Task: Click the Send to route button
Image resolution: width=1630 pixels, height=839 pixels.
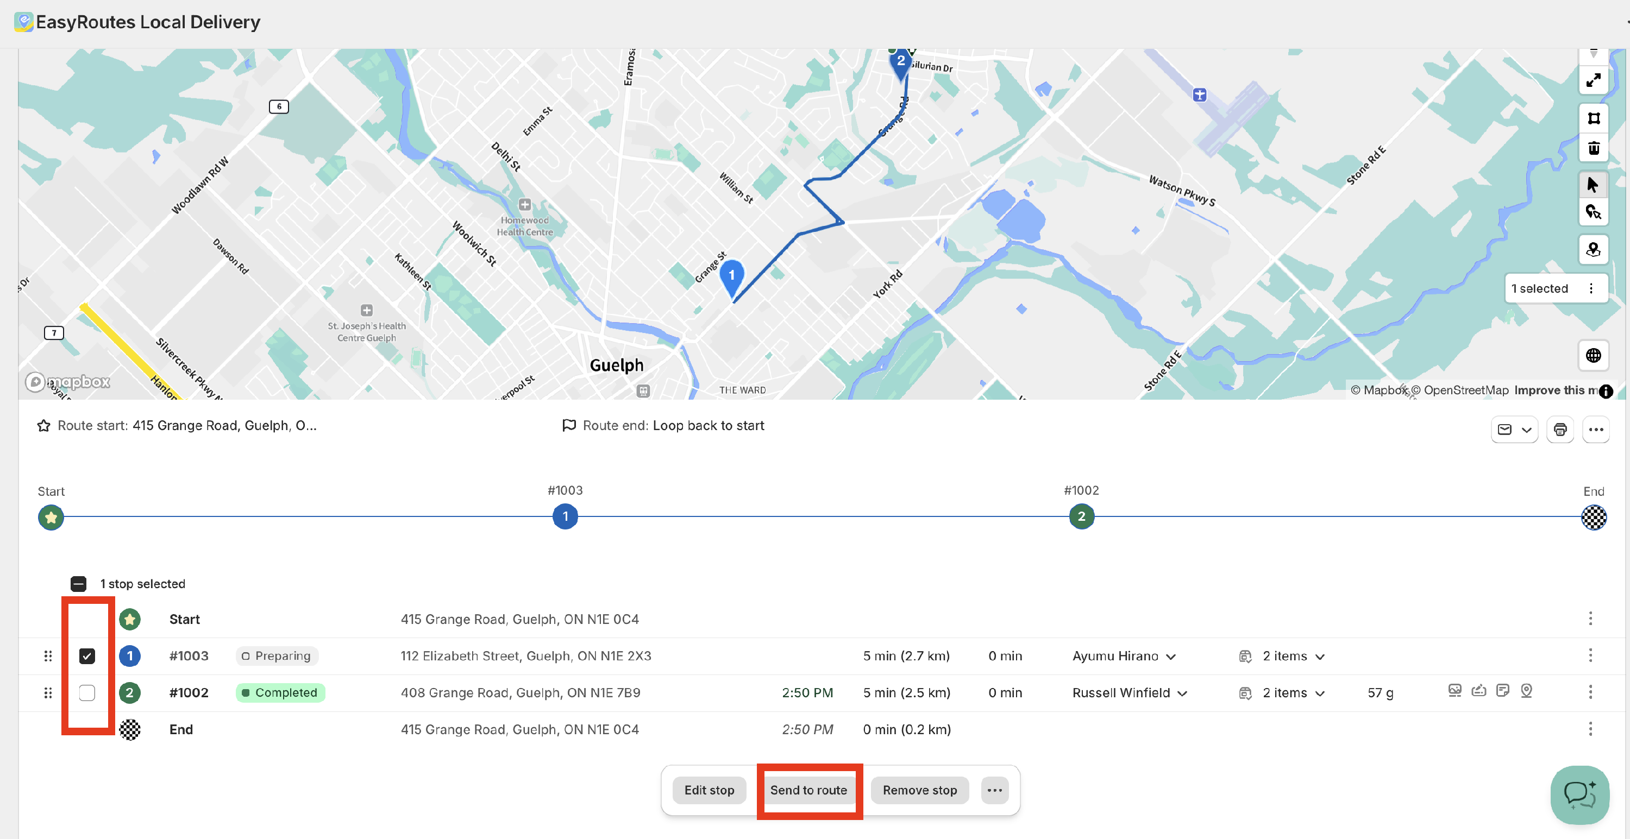Action: [808, 790]
